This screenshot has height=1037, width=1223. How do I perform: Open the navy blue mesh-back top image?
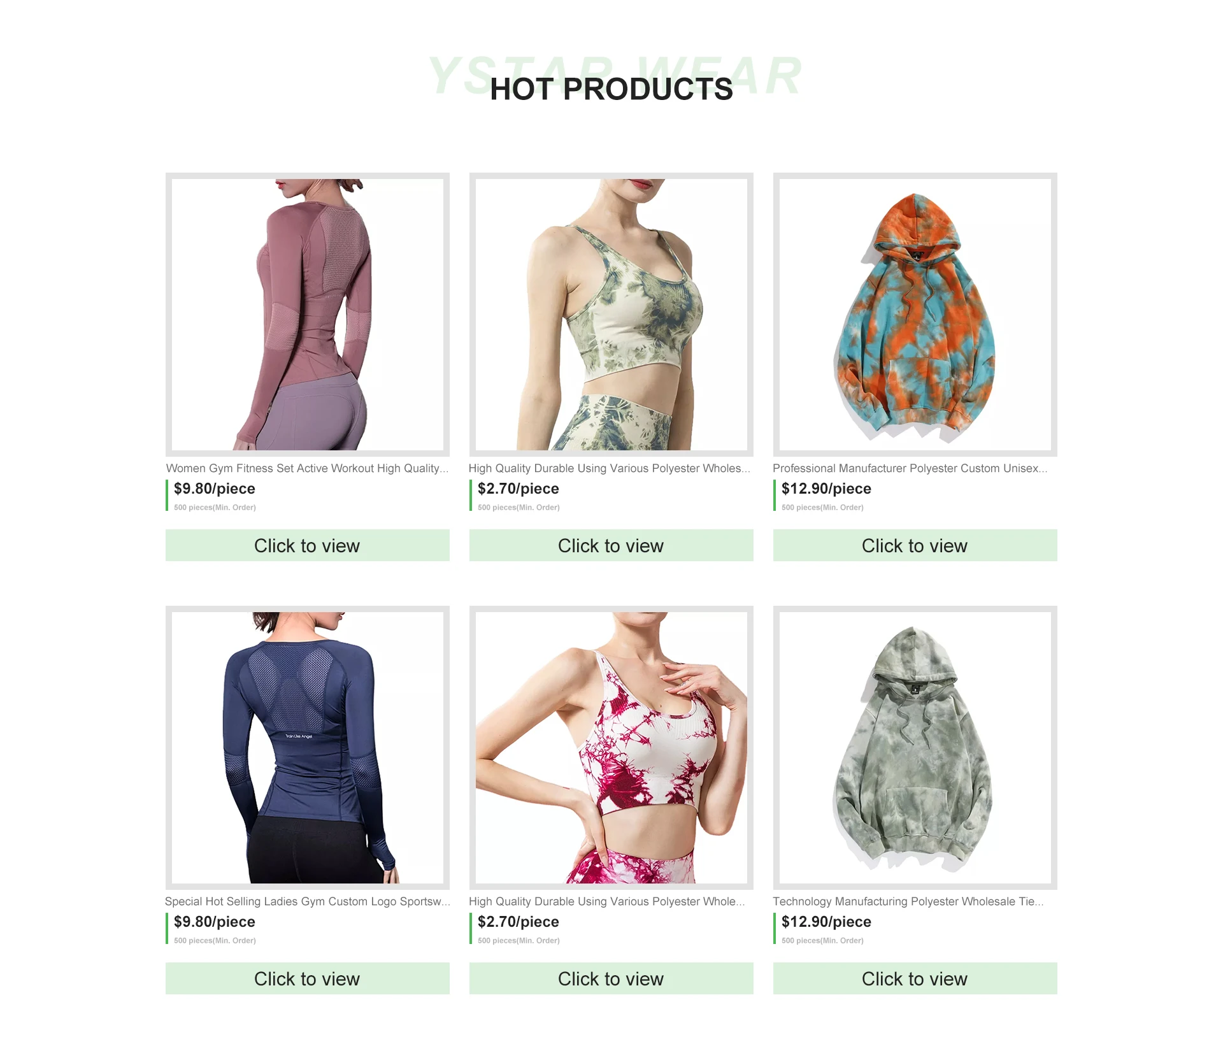point(308,747)
